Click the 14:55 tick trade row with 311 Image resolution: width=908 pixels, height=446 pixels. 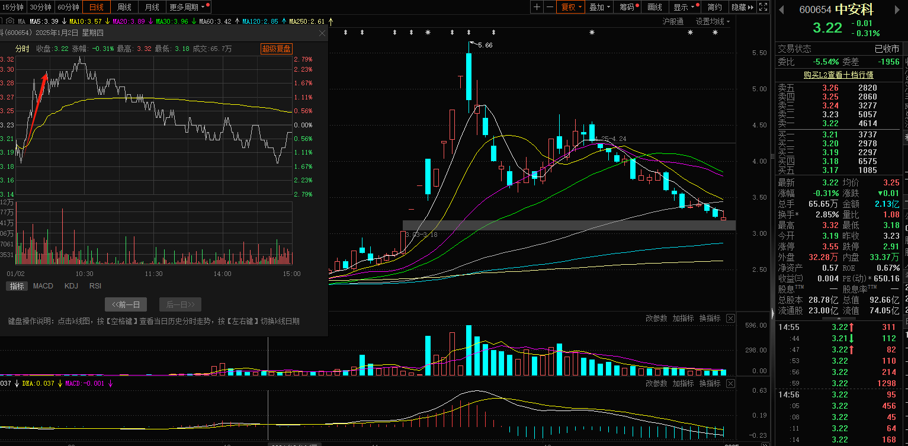[838, 327]
